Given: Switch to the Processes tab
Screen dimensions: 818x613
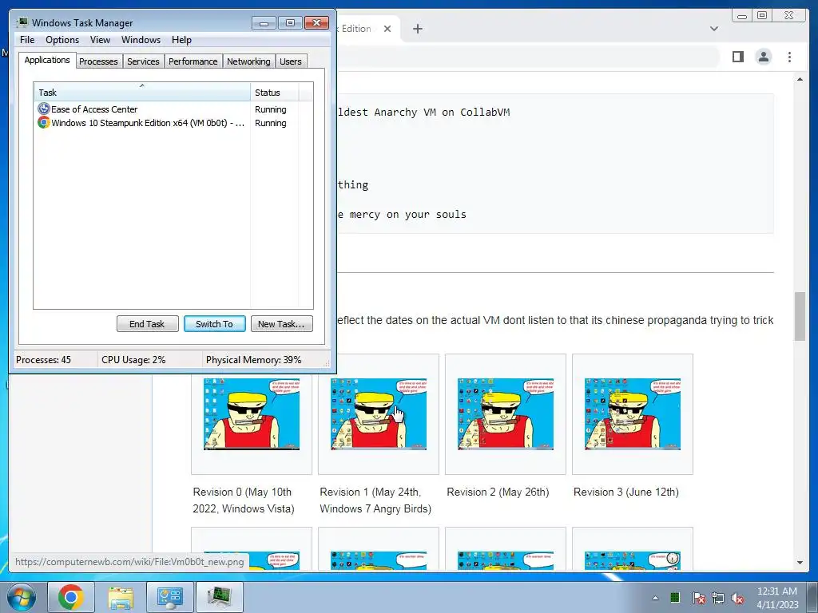Looking at the screenshot, I should [x=98, y=61].
